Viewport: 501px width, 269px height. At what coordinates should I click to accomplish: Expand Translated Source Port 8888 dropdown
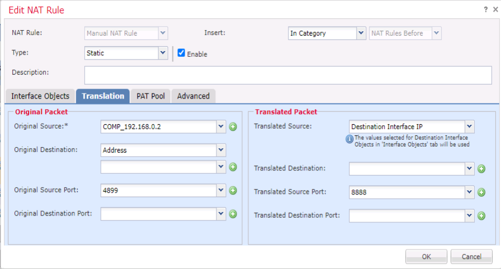pyautogui.click(x=469, y=192)
